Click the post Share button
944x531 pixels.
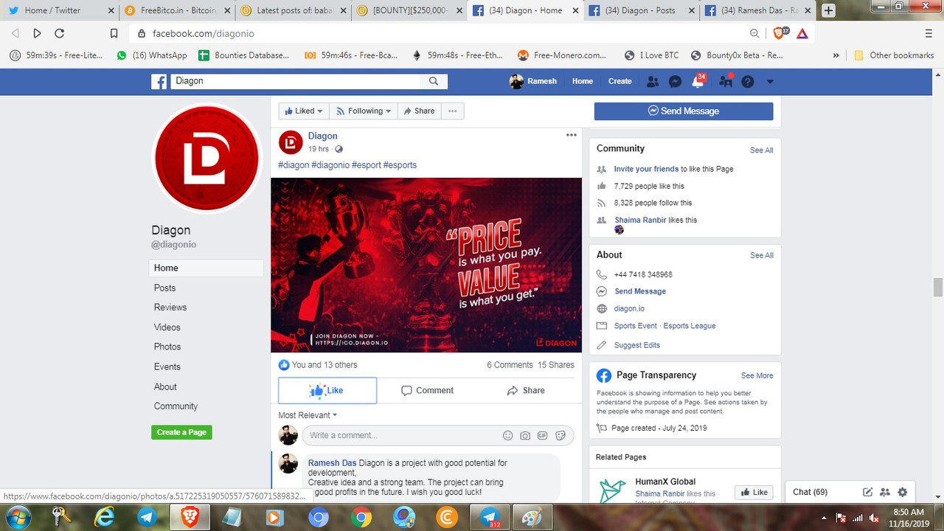[x=526, y=390]
